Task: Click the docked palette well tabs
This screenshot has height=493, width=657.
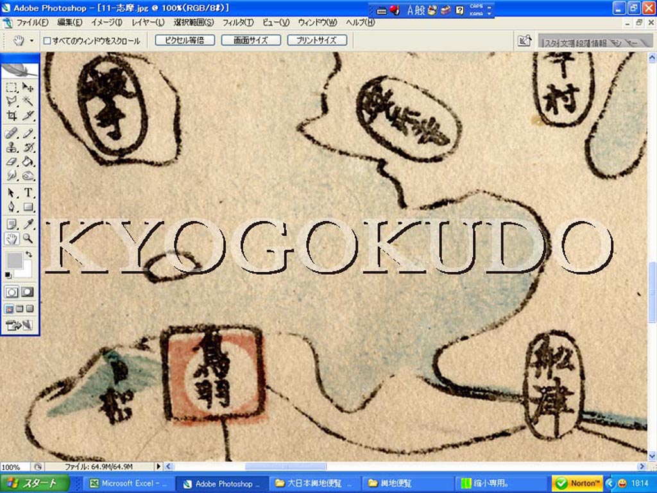Action: pyautogui.click(x=595, y=42)
